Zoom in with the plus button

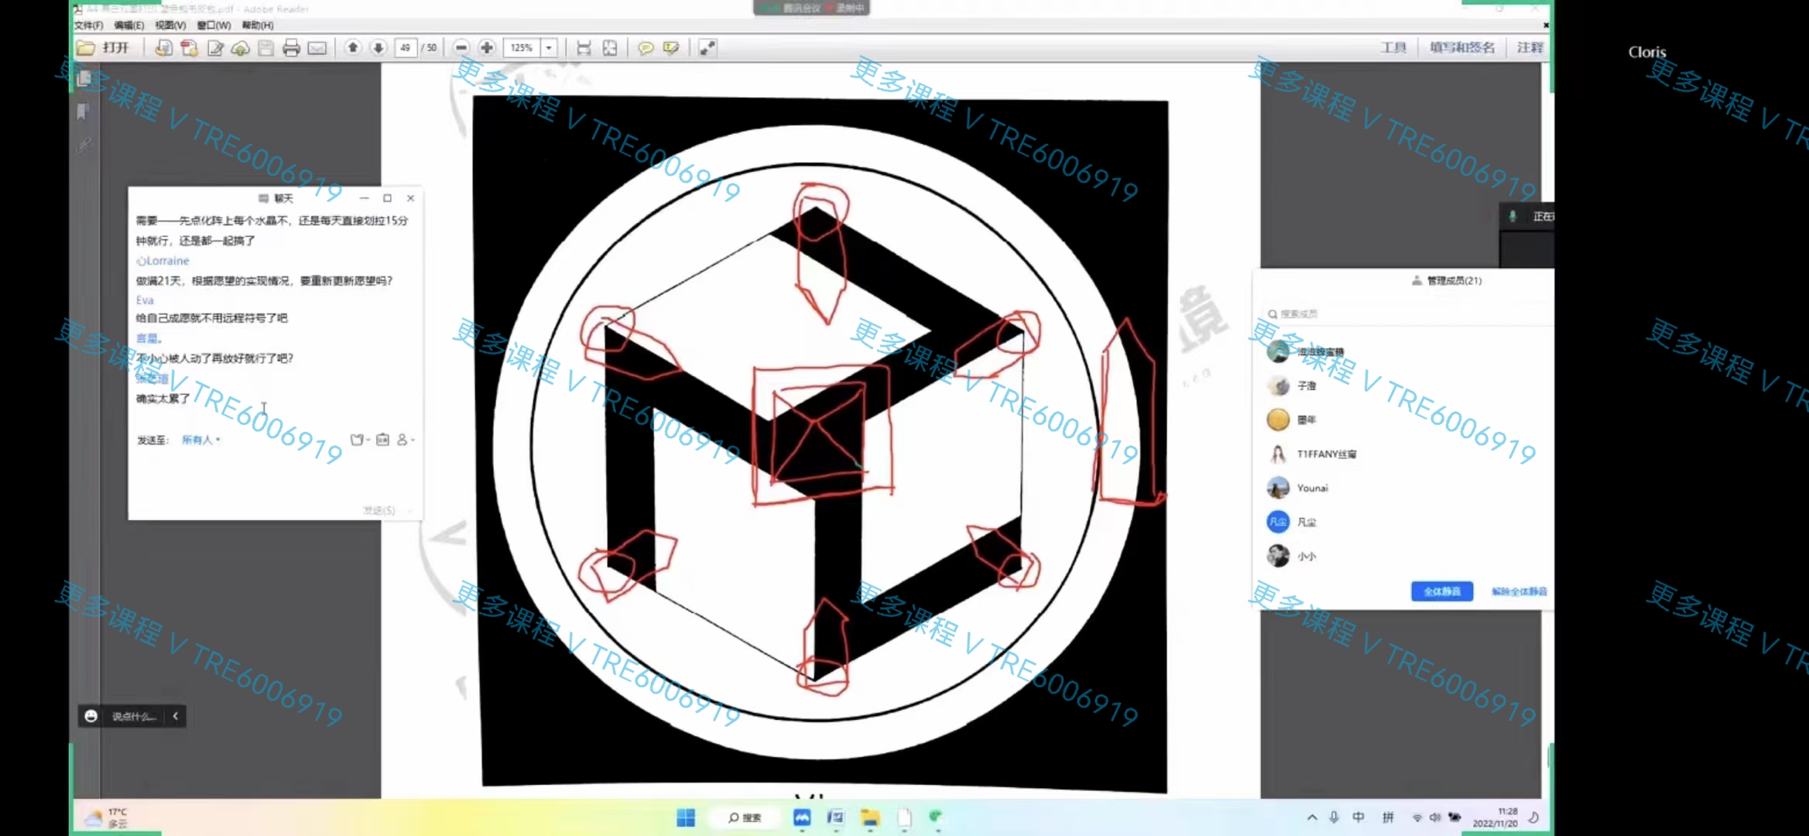(x=487, y=48)
